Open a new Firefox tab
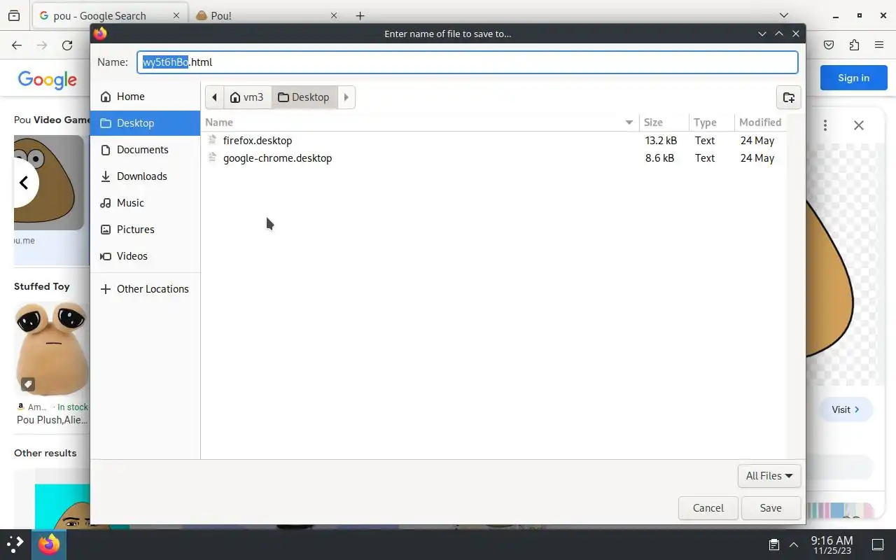The image size is (896, 560). (x=360, y=15)
